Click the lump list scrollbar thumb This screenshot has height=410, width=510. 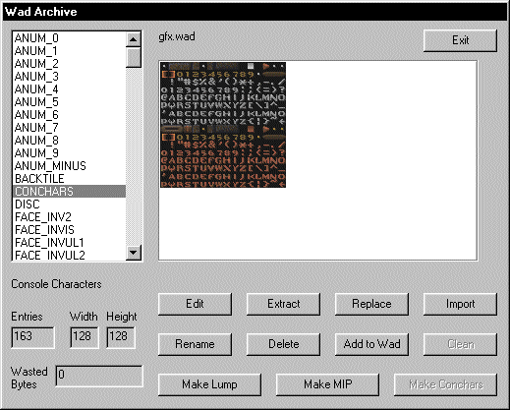click(x=134, y=57)
